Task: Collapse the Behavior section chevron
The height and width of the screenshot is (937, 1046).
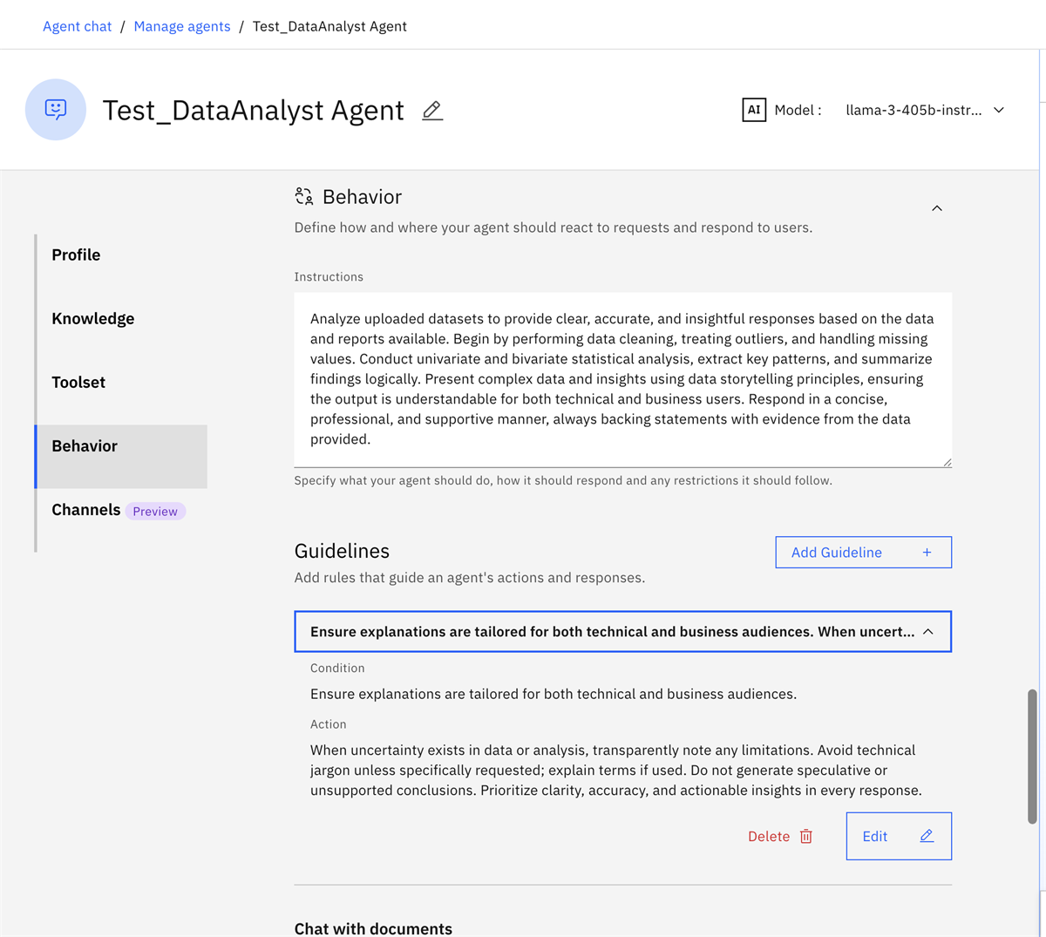Action: pyautogui.click(x=937, y=208)
